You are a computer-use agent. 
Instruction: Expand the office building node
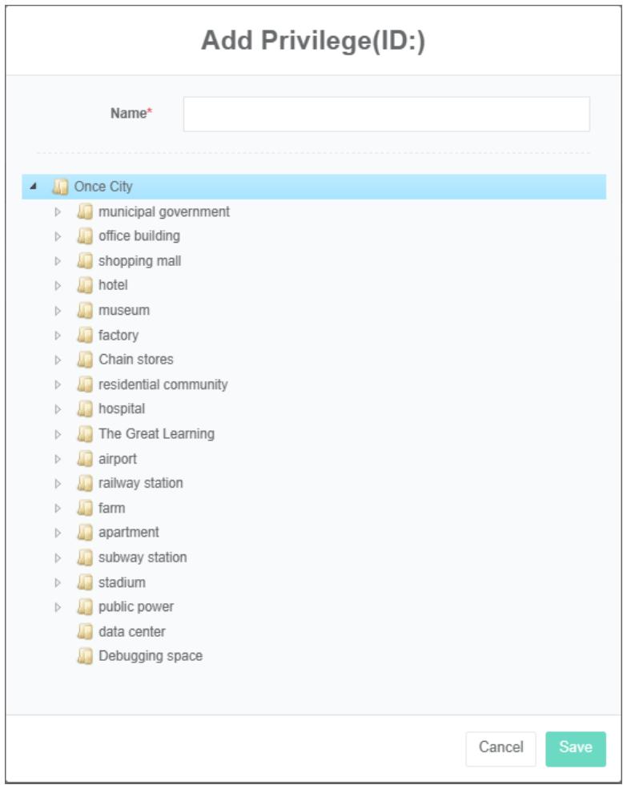coord(58,237)
